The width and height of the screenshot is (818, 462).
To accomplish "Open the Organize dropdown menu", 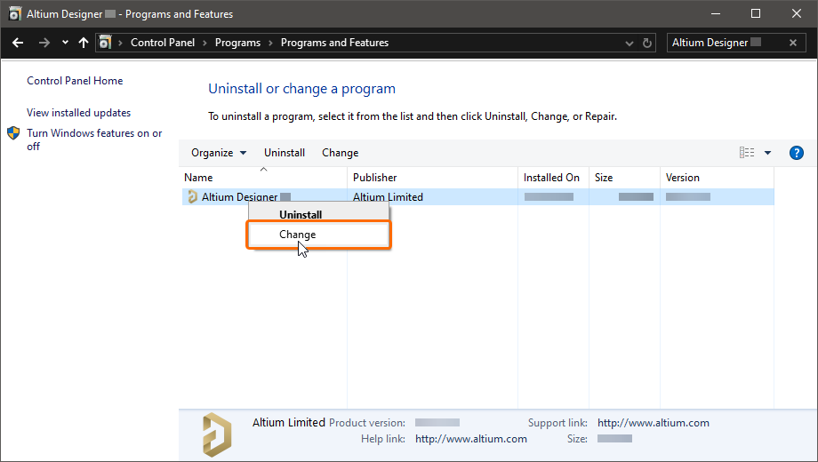I will 219,153.
